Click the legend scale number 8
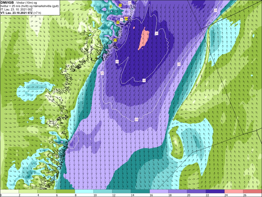Viewport: 262px width, 197px height. [76, 195]
